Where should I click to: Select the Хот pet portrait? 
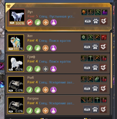coord(16,43)
